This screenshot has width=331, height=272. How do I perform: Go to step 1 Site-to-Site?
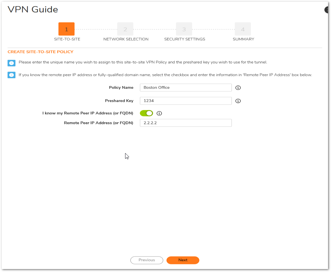(66, 29)
